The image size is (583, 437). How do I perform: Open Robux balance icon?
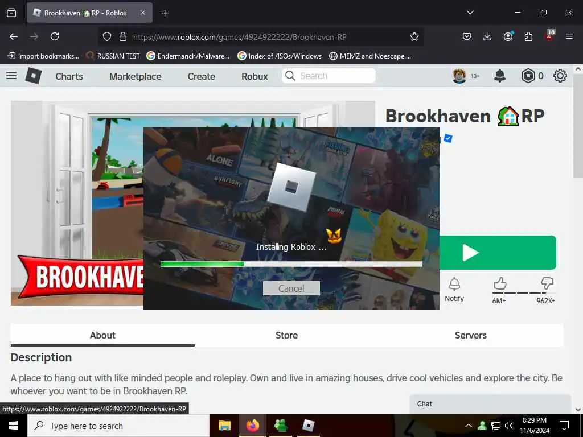[x=528, y=76]
